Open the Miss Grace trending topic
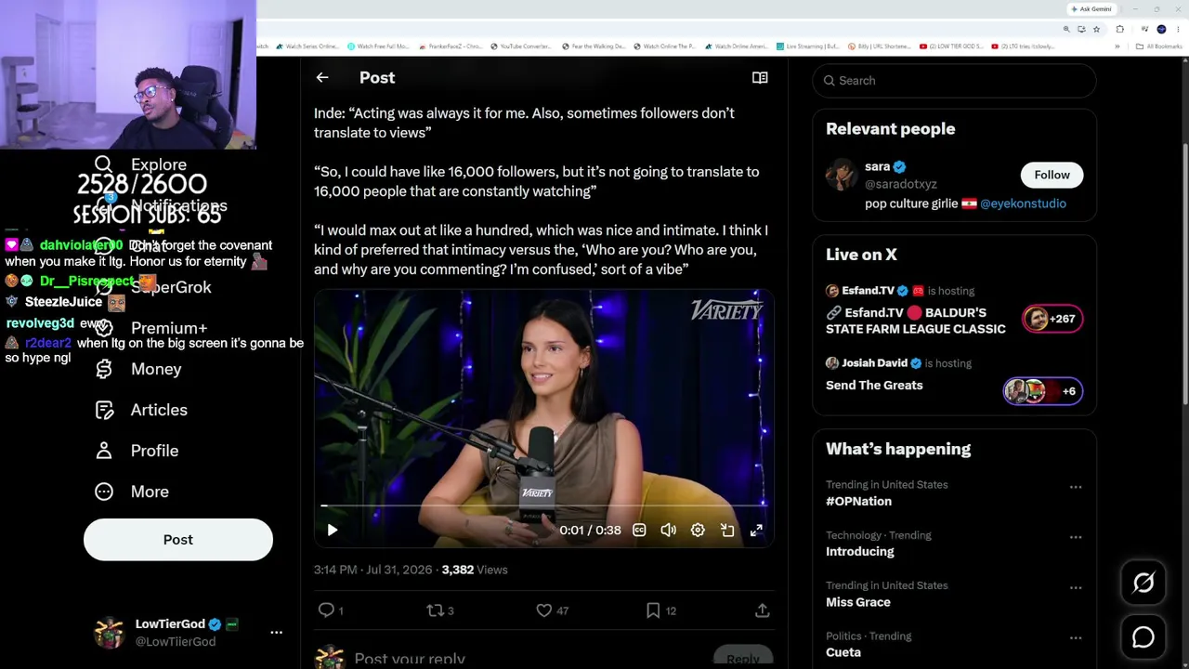This screenshot has width=1189, height=669. click(858, 602)
